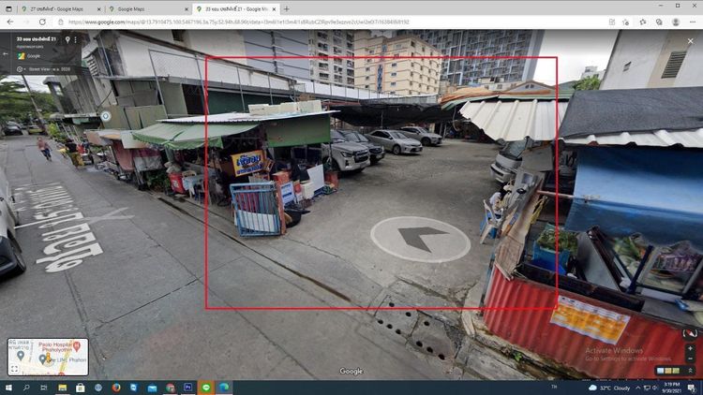
Task: Open a new browser tab
Action: point(287,9)
